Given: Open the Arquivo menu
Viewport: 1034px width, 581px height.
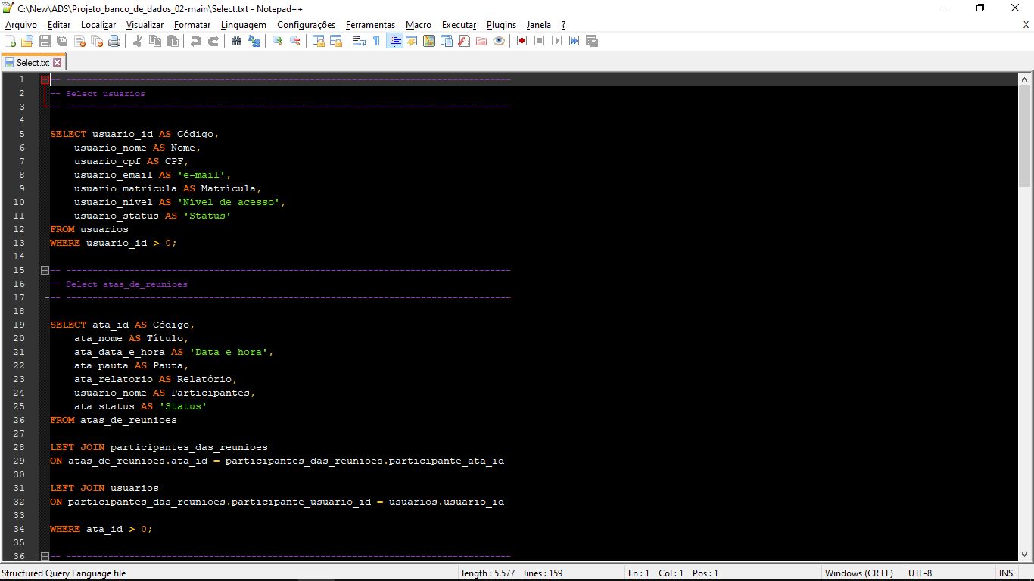Looking at the screenshot, I should point(21,25).
